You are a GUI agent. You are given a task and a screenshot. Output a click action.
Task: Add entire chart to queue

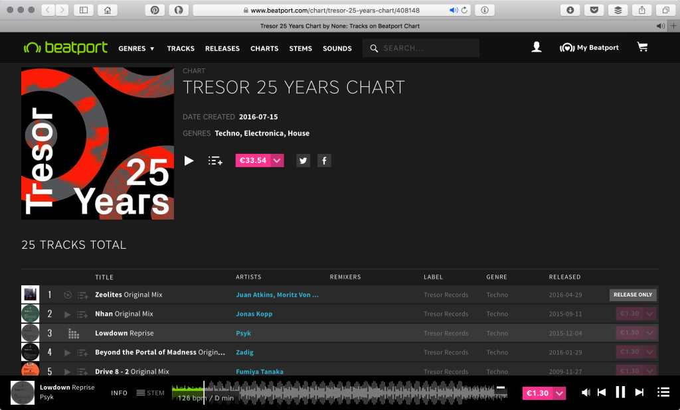click(215, 161)
